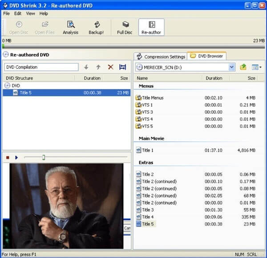267x258 pixels.
Task: Select VTS 1 menu item icon
Action: point(138,105)
